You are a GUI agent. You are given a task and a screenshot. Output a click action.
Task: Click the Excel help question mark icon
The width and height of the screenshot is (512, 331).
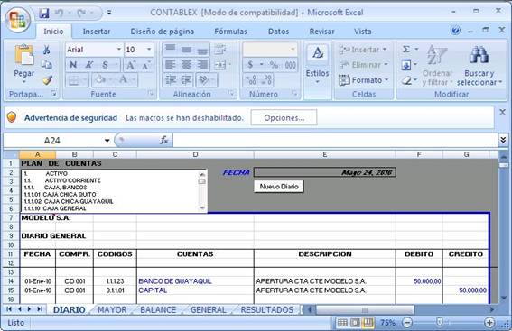(x=455, y=31)
